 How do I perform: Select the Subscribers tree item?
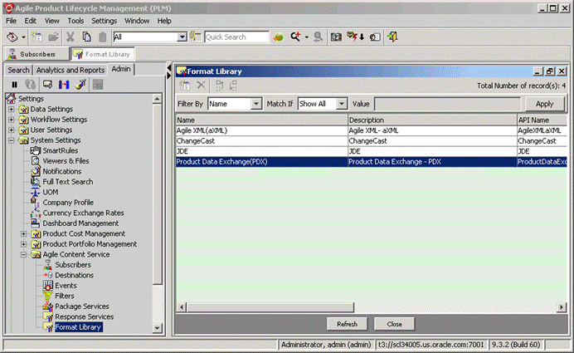(x=73, y=265)
